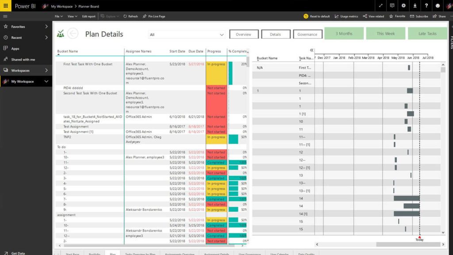
Task: Click the View related icon
Action: point(374,16)
